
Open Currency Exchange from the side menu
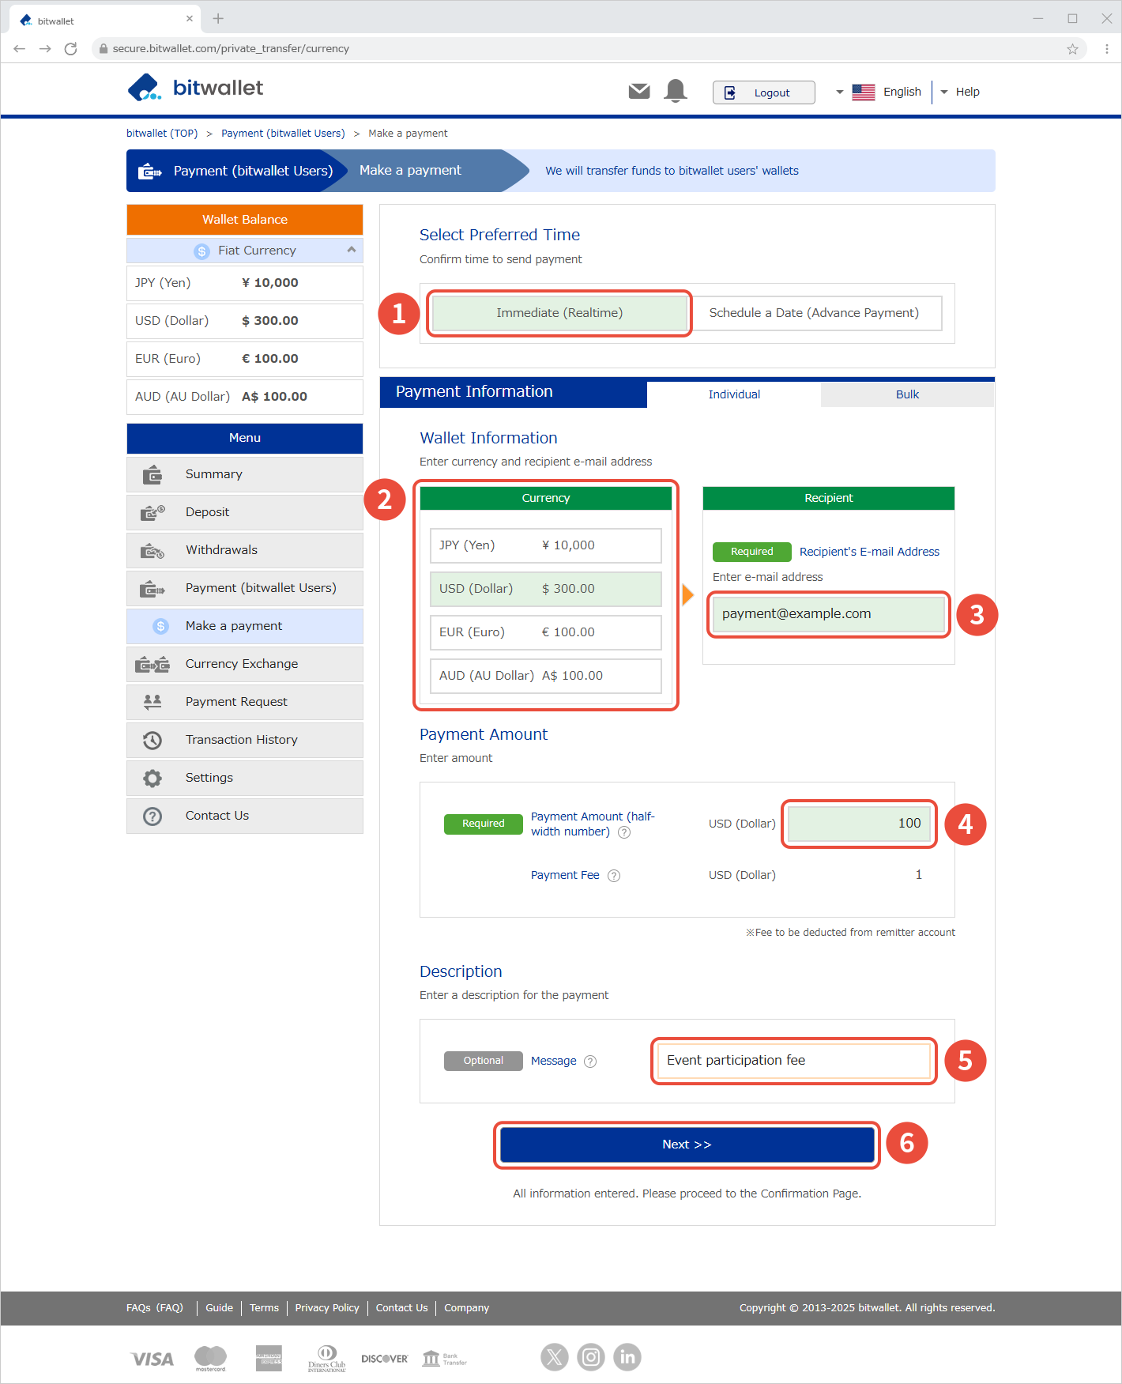point(245,664)
